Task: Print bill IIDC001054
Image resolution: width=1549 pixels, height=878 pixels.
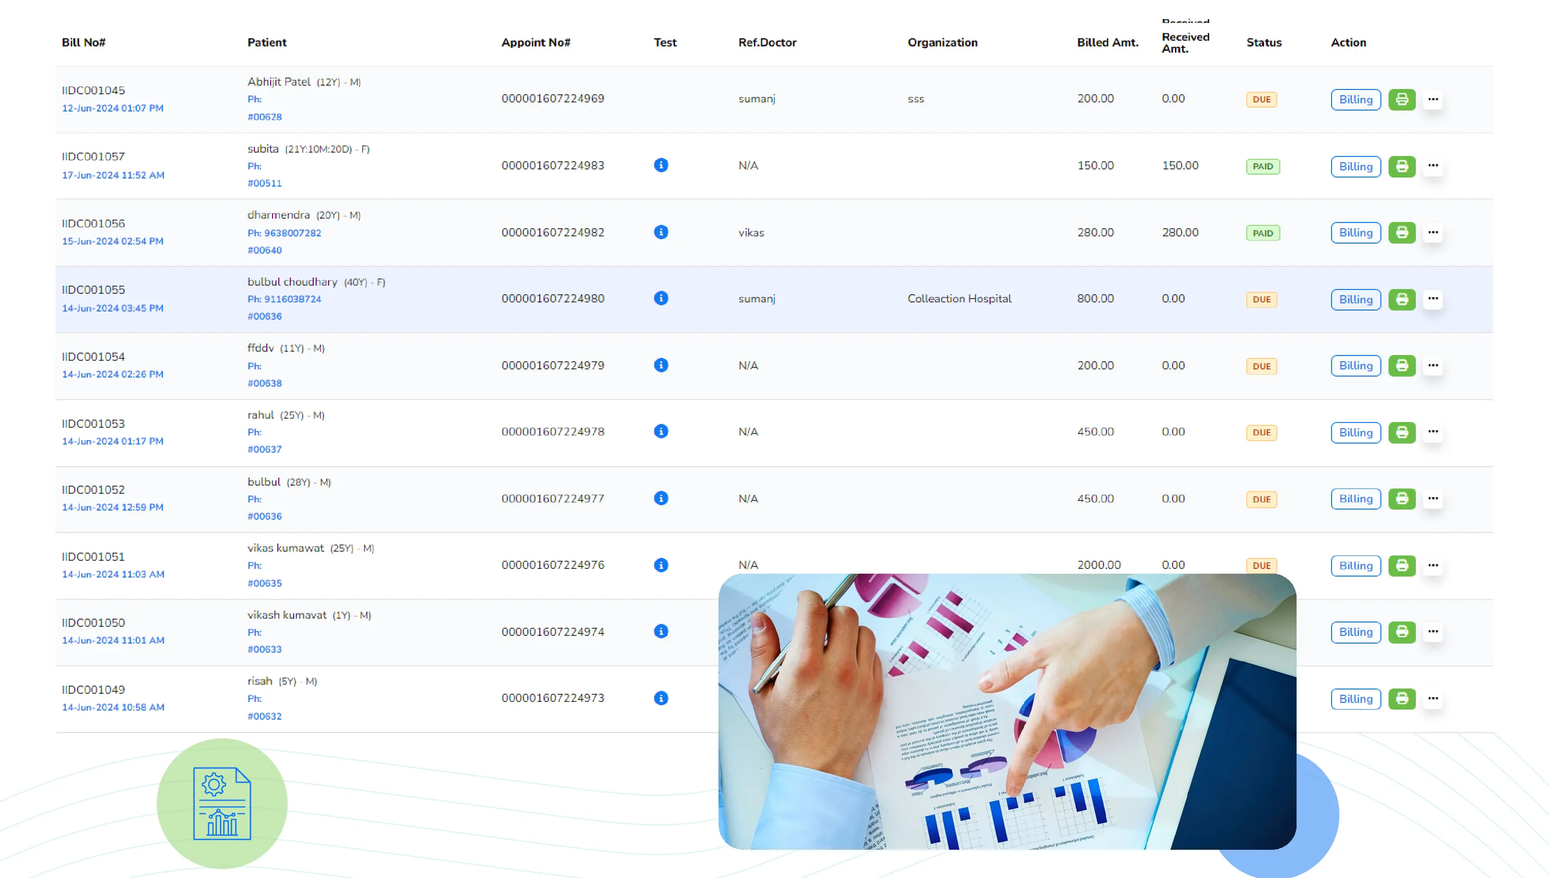Action: [1401, 366]
